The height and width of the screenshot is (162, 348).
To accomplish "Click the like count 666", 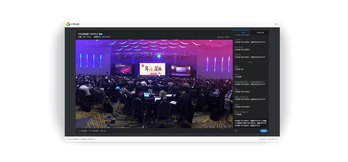I will click(x=105, y=131).
